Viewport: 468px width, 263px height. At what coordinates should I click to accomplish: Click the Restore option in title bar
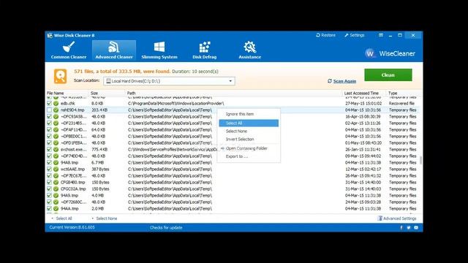[325, 35]
